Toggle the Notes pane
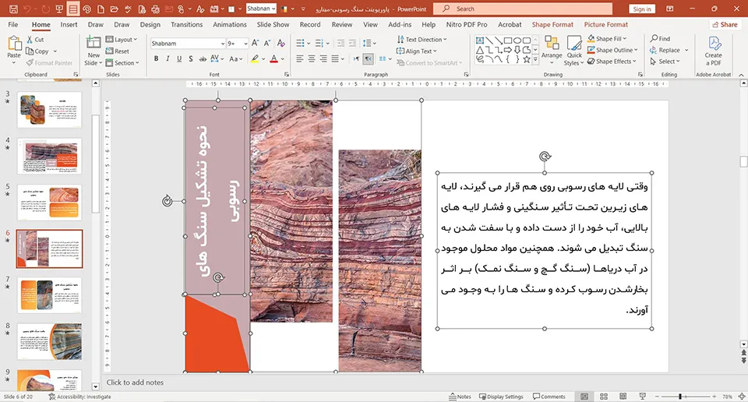The height and width of the screenshot is (402, 748). click(460, 397)
